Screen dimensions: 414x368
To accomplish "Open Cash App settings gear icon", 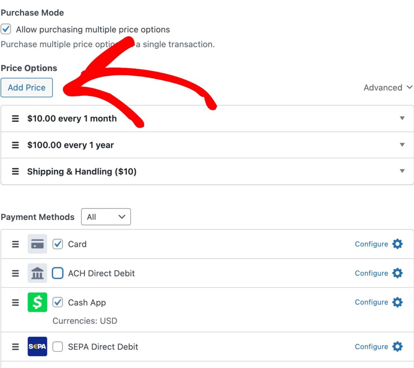I will click(397, 302).
